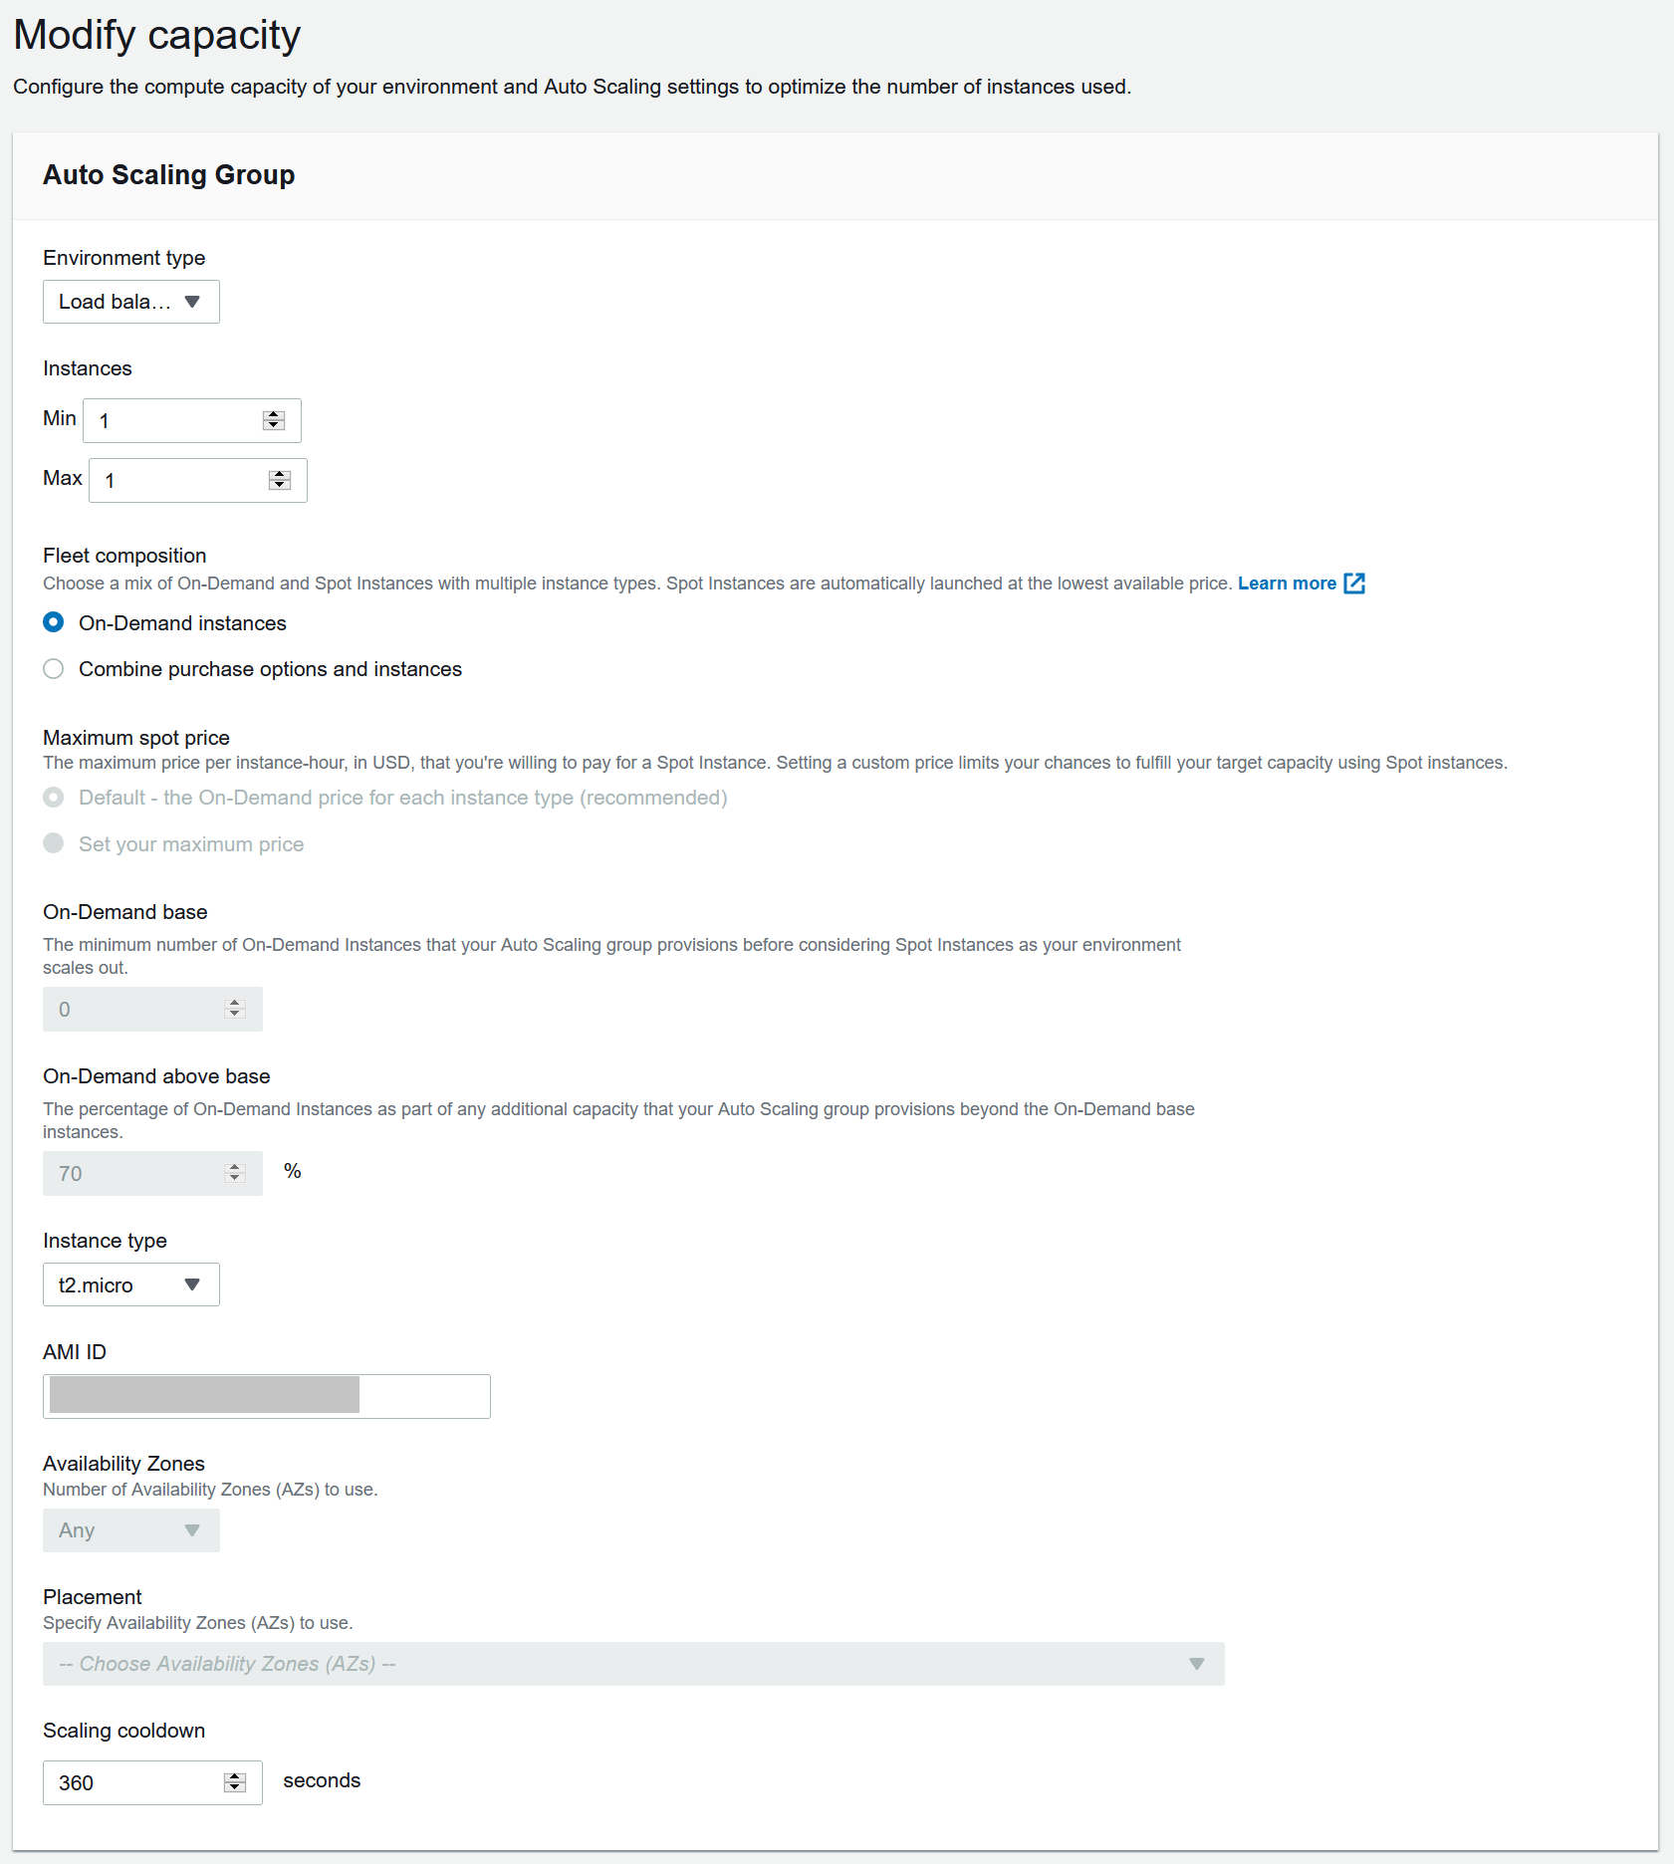The height and width of the screenshot is (1864, 1674).
Task: Click inside the Scaling cooldown seconds field
Action: click(152, 1782)
